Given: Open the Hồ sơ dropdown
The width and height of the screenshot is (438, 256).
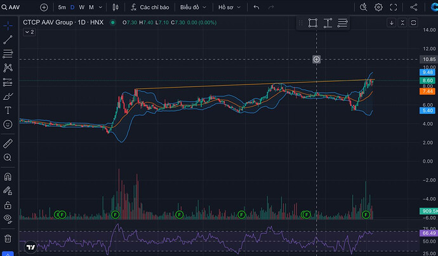Looking at the screenshot, I should (x=228, y=8).
